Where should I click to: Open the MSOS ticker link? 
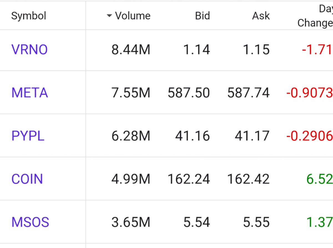[30, 222]
